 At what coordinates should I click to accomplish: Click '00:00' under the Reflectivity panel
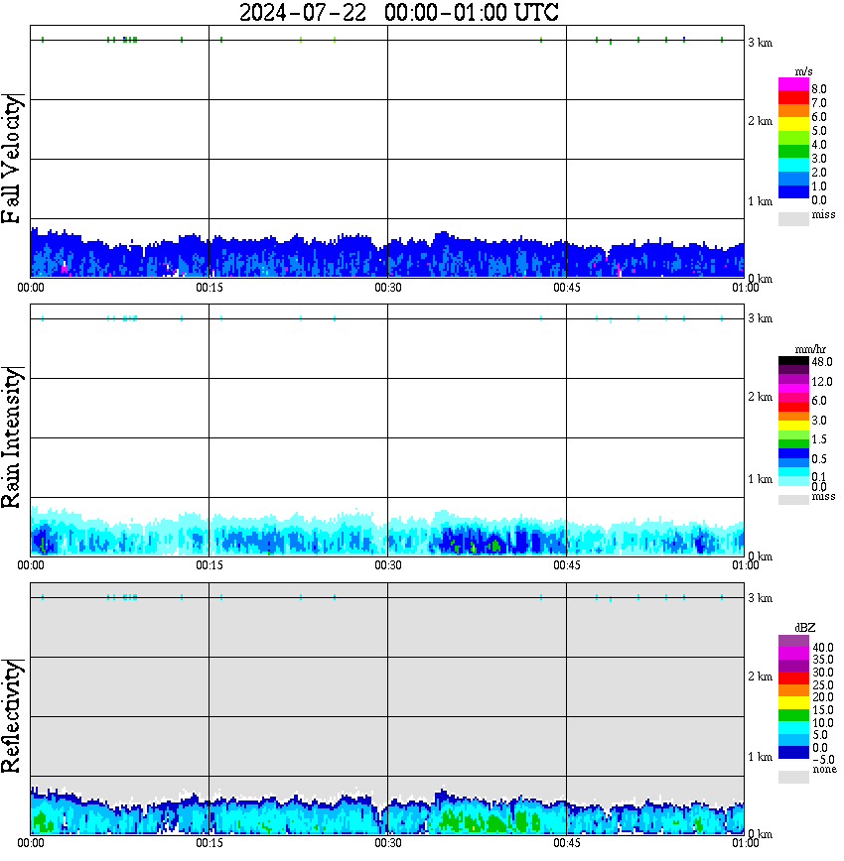[x=31, y=843]
